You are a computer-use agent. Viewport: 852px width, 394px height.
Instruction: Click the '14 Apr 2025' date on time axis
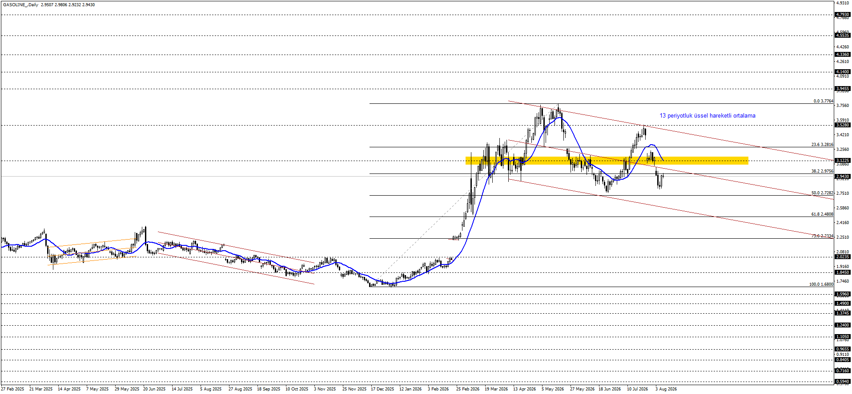69,389
